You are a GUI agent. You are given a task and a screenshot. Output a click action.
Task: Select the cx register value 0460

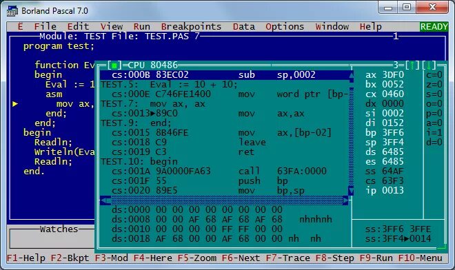click(x=393, y=94)
